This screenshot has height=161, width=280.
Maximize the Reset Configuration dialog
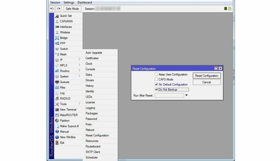[216, 68]
